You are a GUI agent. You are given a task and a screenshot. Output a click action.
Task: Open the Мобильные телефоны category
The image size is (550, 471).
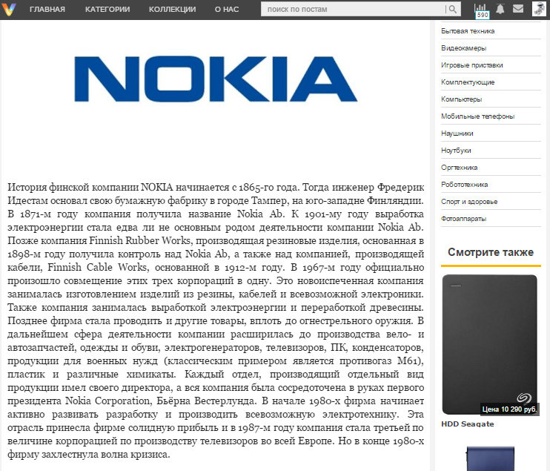click(478, 116)
